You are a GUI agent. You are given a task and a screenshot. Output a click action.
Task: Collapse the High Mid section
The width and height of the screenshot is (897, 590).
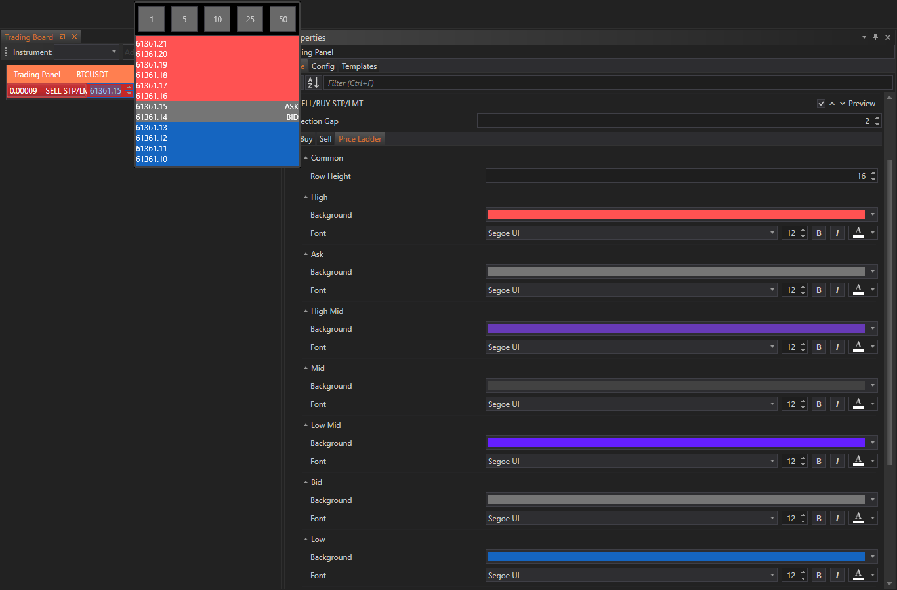tap(306, 311)
